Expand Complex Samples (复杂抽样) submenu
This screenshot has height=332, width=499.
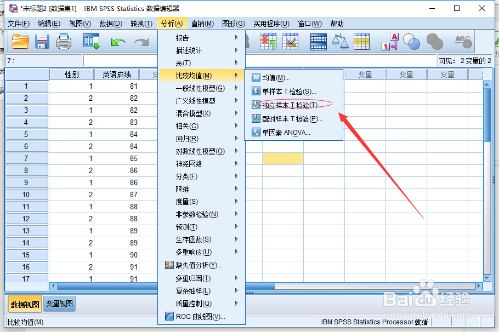pos(201,291)
